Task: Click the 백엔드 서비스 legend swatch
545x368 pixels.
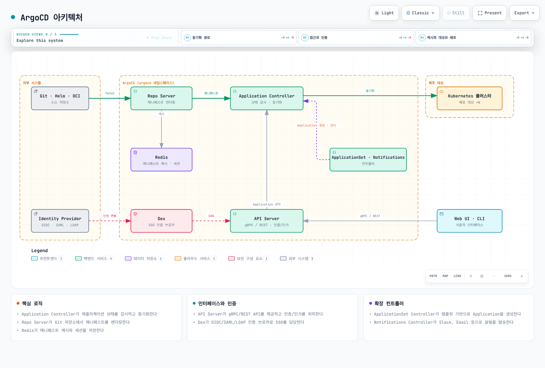Action: 78,258
